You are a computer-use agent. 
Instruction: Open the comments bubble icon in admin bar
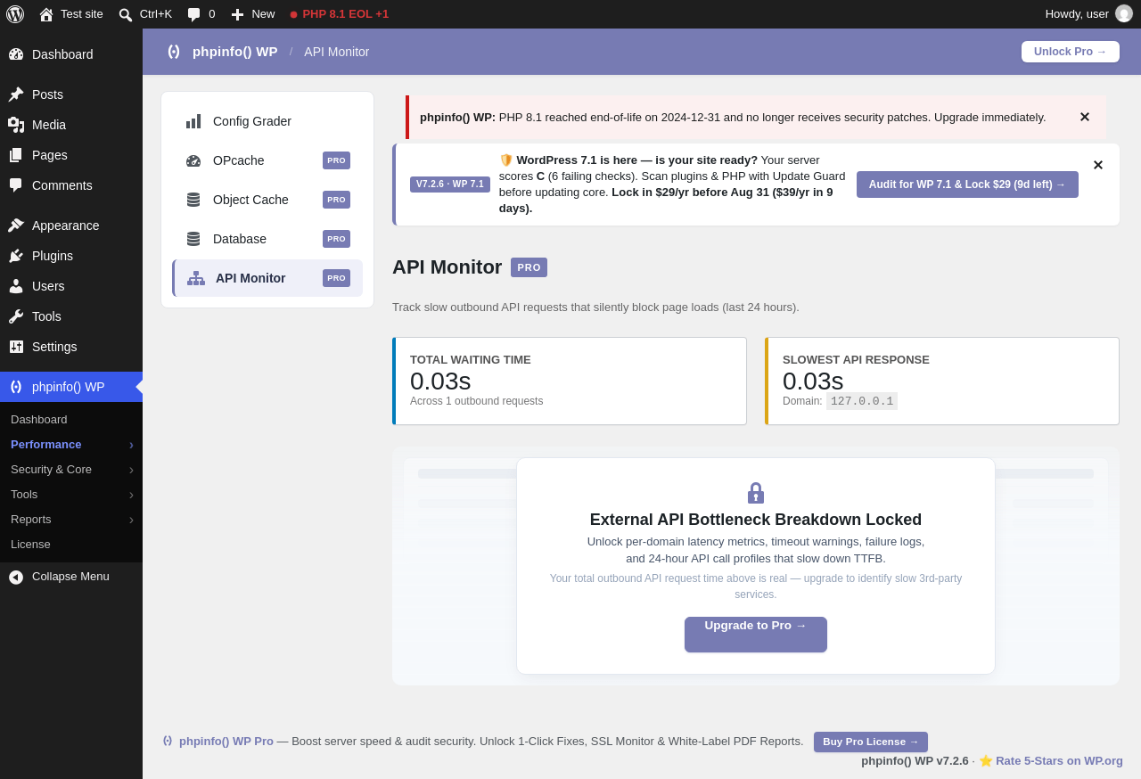point(194,14)
